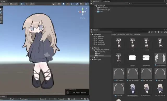Open snap increment dropdown in Scene toolbar
Viewport: 167px width, 101px height.
point(32,4)
